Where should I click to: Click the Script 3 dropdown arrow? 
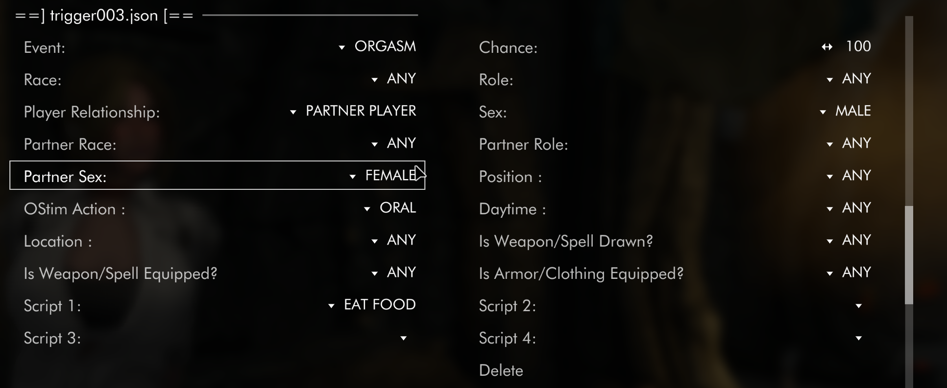(x=403, y=338)
